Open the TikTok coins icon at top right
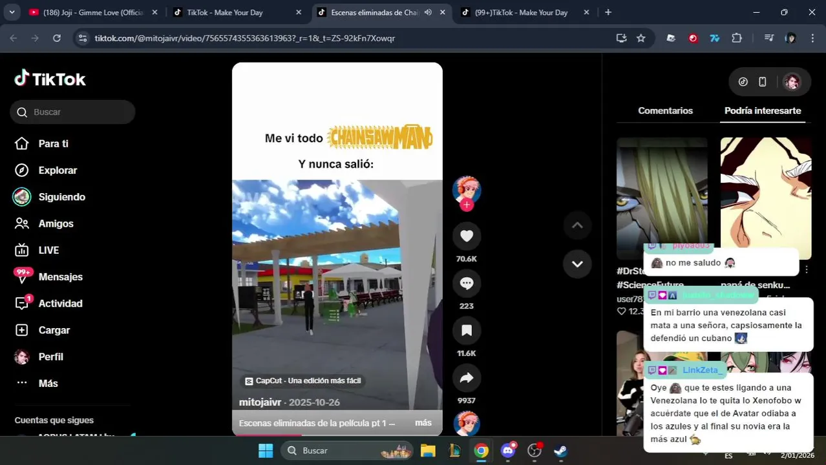Image resolution: width=826 pixels, height=465 pixels. tap(743, 81)
